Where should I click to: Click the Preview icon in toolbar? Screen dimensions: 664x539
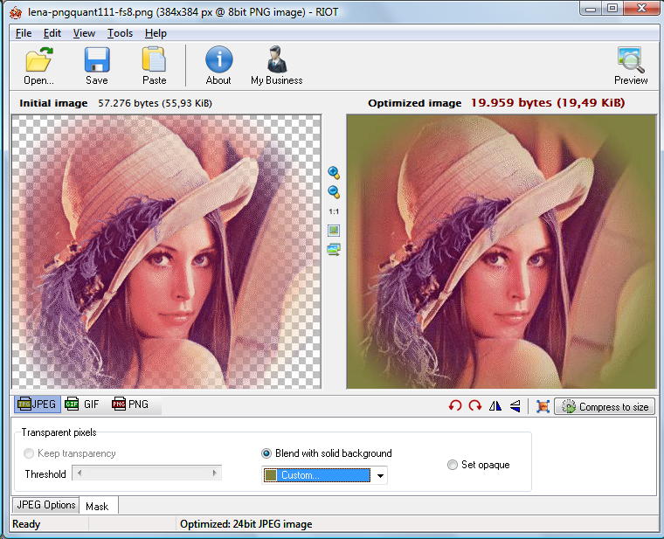pyautogui.click(x=630, y=60)
